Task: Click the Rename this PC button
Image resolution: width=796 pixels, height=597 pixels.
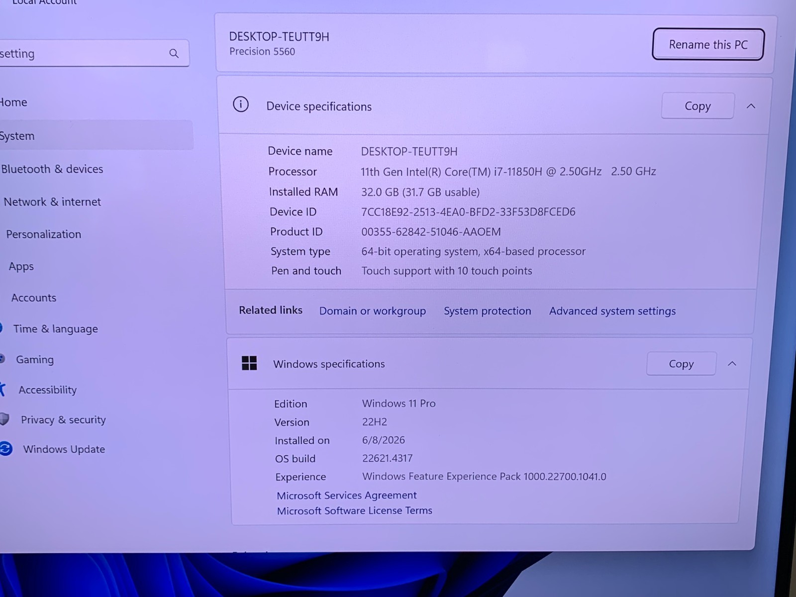Action: pyautogui.click(x=708, y=44)
